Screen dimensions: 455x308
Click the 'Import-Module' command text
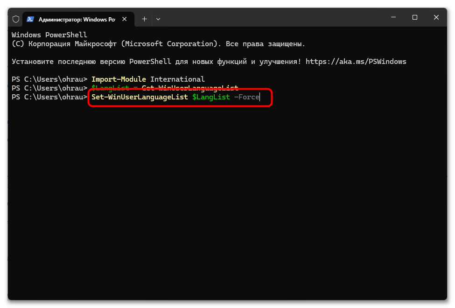click(x=119, y=79)
